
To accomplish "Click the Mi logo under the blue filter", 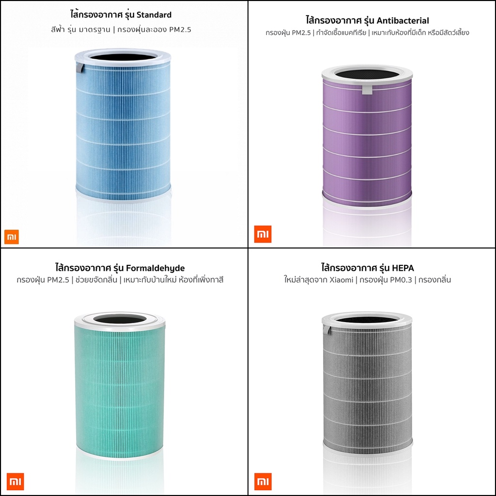I will tap(12, 236).
